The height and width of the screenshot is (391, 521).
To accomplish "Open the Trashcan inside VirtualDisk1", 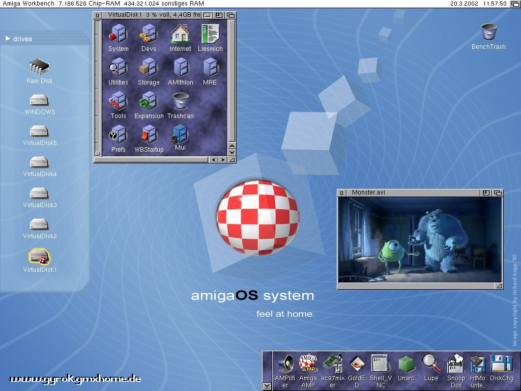I will click(x=181, y=102).
